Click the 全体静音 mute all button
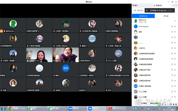The image size is (178, 111). coord(144,103)
